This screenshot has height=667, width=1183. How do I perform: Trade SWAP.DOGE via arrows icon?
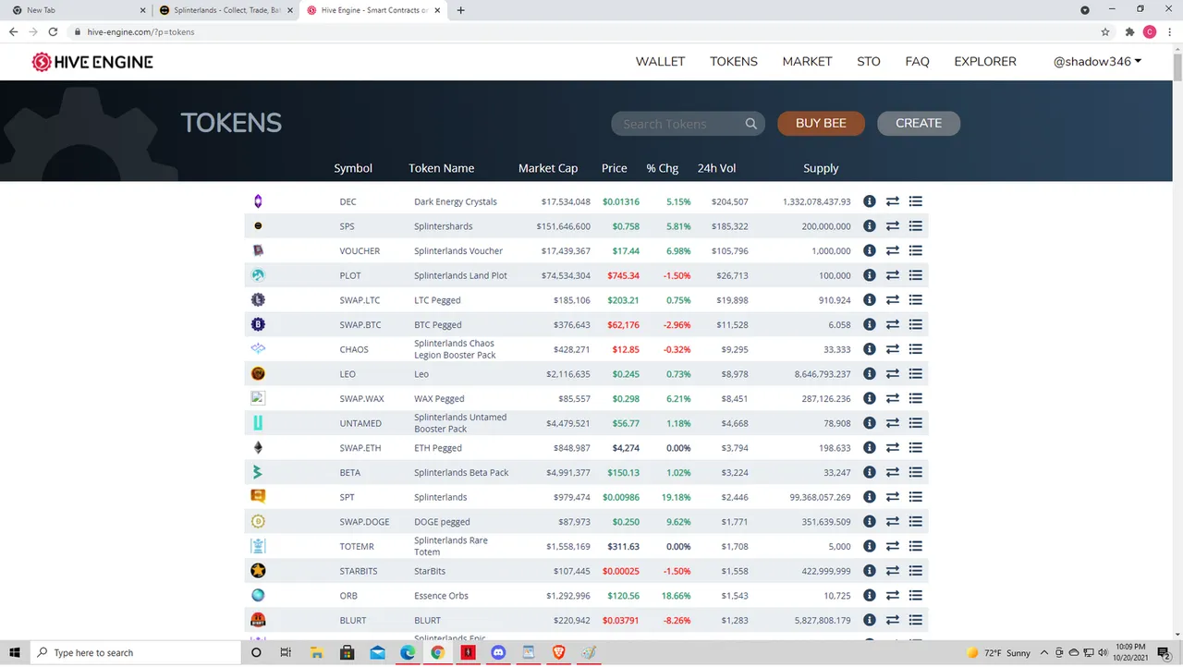[893, 522]
